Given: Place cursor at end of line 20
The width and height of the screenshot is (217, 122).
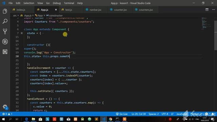Looking at the screenshot, I should pos(70,56).
